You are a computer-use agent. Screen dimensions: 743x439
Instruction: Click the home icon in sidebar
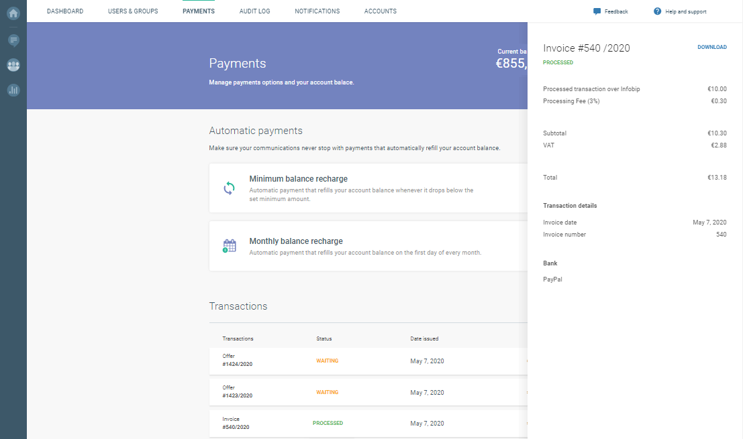pos(13,13)
